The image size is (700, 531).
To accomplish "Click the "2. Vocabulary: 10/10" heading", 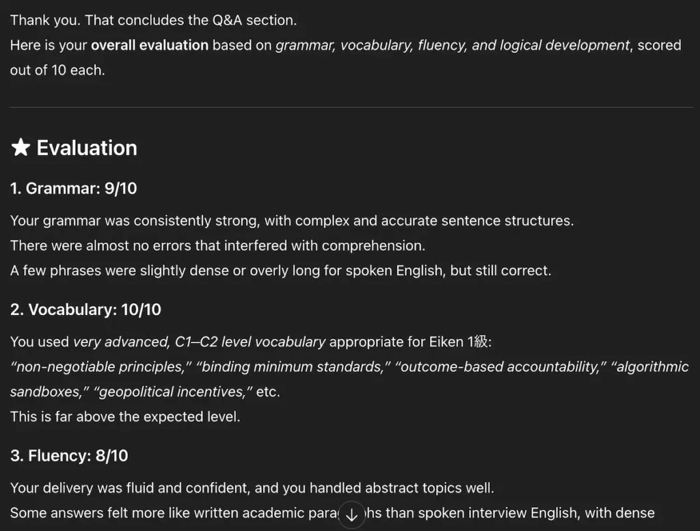I will (86, 310).
